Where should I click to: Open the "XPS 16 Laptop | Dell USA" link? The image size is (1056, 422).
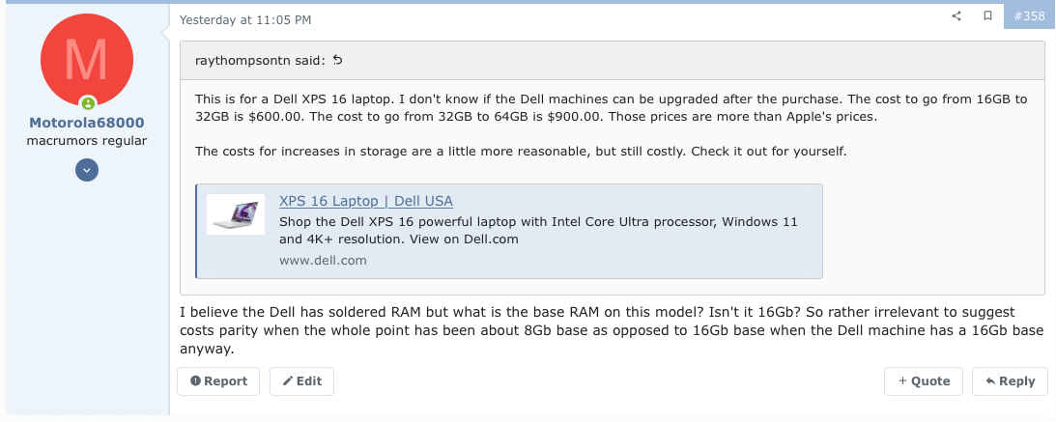click(365, 201)
